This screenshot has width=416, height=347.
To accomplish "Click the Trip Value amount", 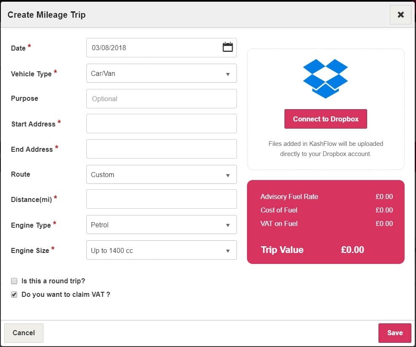I will (x=352, y=250).
